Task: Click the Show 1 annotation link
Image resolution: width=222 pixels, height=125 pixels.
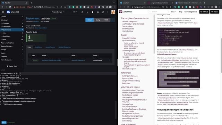Action: click(x=41, y=28)
